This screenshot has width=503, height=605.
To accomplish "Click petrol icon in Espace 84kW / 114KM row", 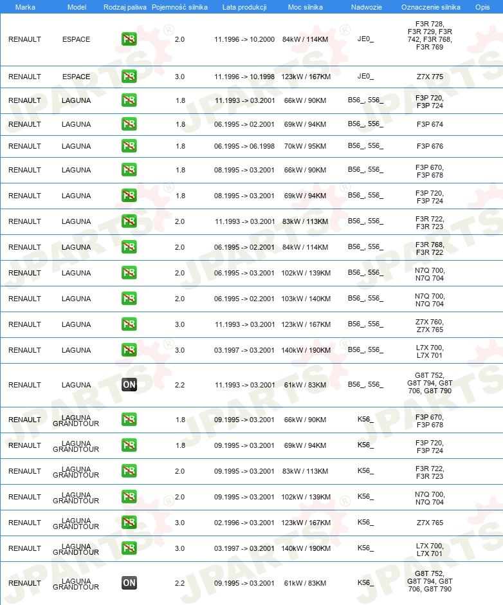I will [129, 39].
